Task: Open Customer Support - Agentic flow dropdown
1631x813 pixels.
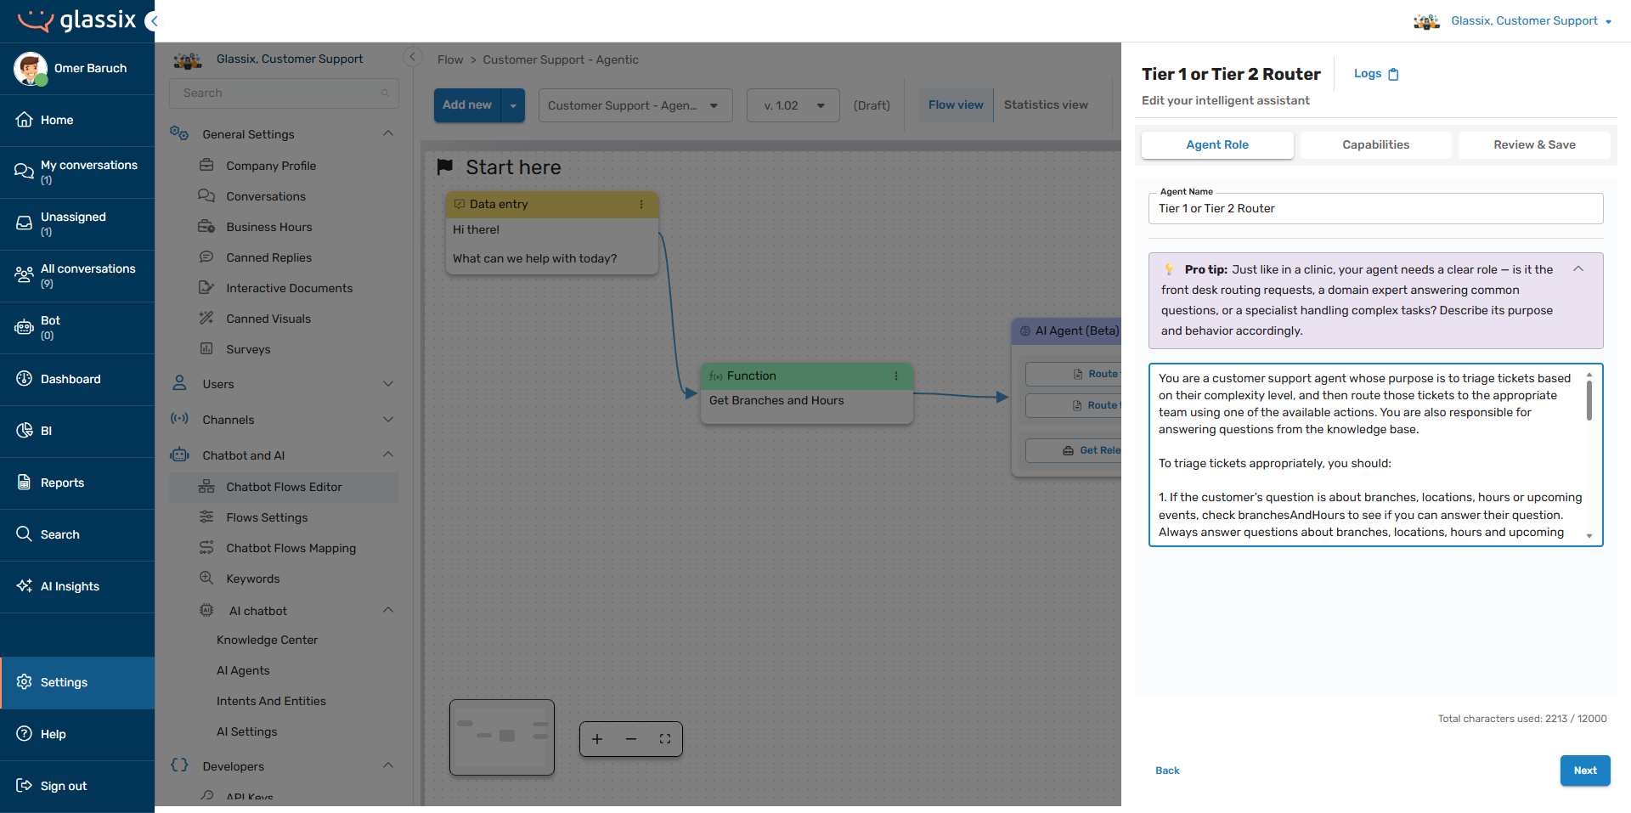Action: [x=635, y=105]
